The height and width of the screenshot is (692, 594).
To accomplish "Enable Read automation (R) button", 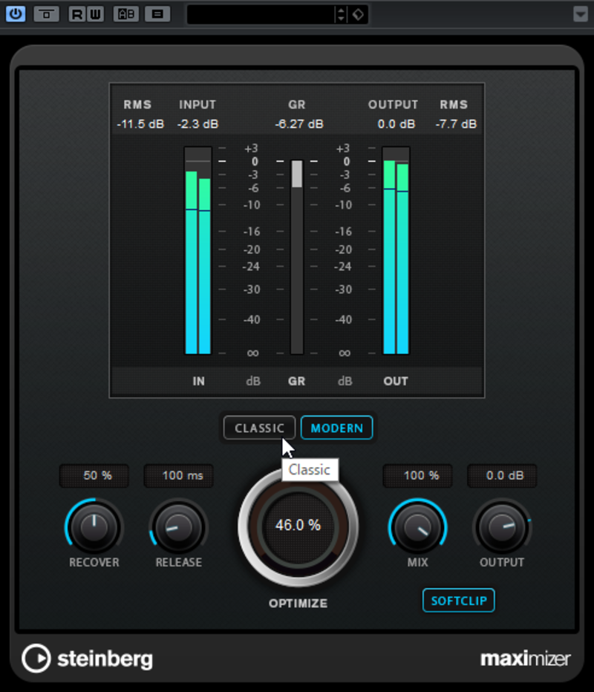I will pyautogui.click(x=76, y=14).
